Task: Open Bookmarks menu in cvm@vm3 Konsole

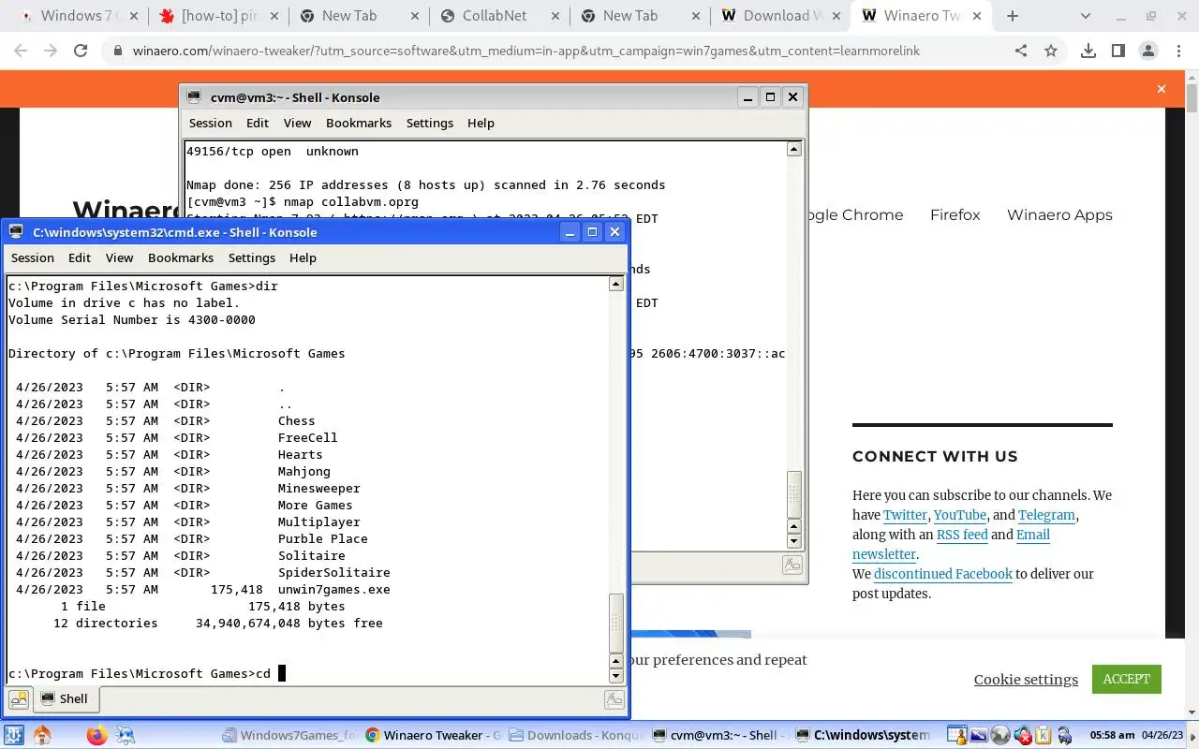Action: pyautogui.click(x=359, y=123)
